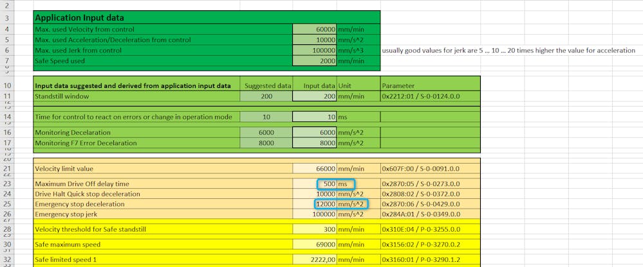Select the 12000 emergency stop deceleration value
643x267 pixels.
click(315, 204)
